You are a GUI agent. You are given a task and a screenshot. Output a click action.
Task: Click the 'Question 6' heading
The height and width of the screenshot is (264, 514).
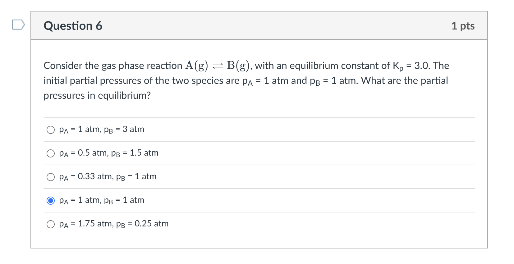click(73, 26)
